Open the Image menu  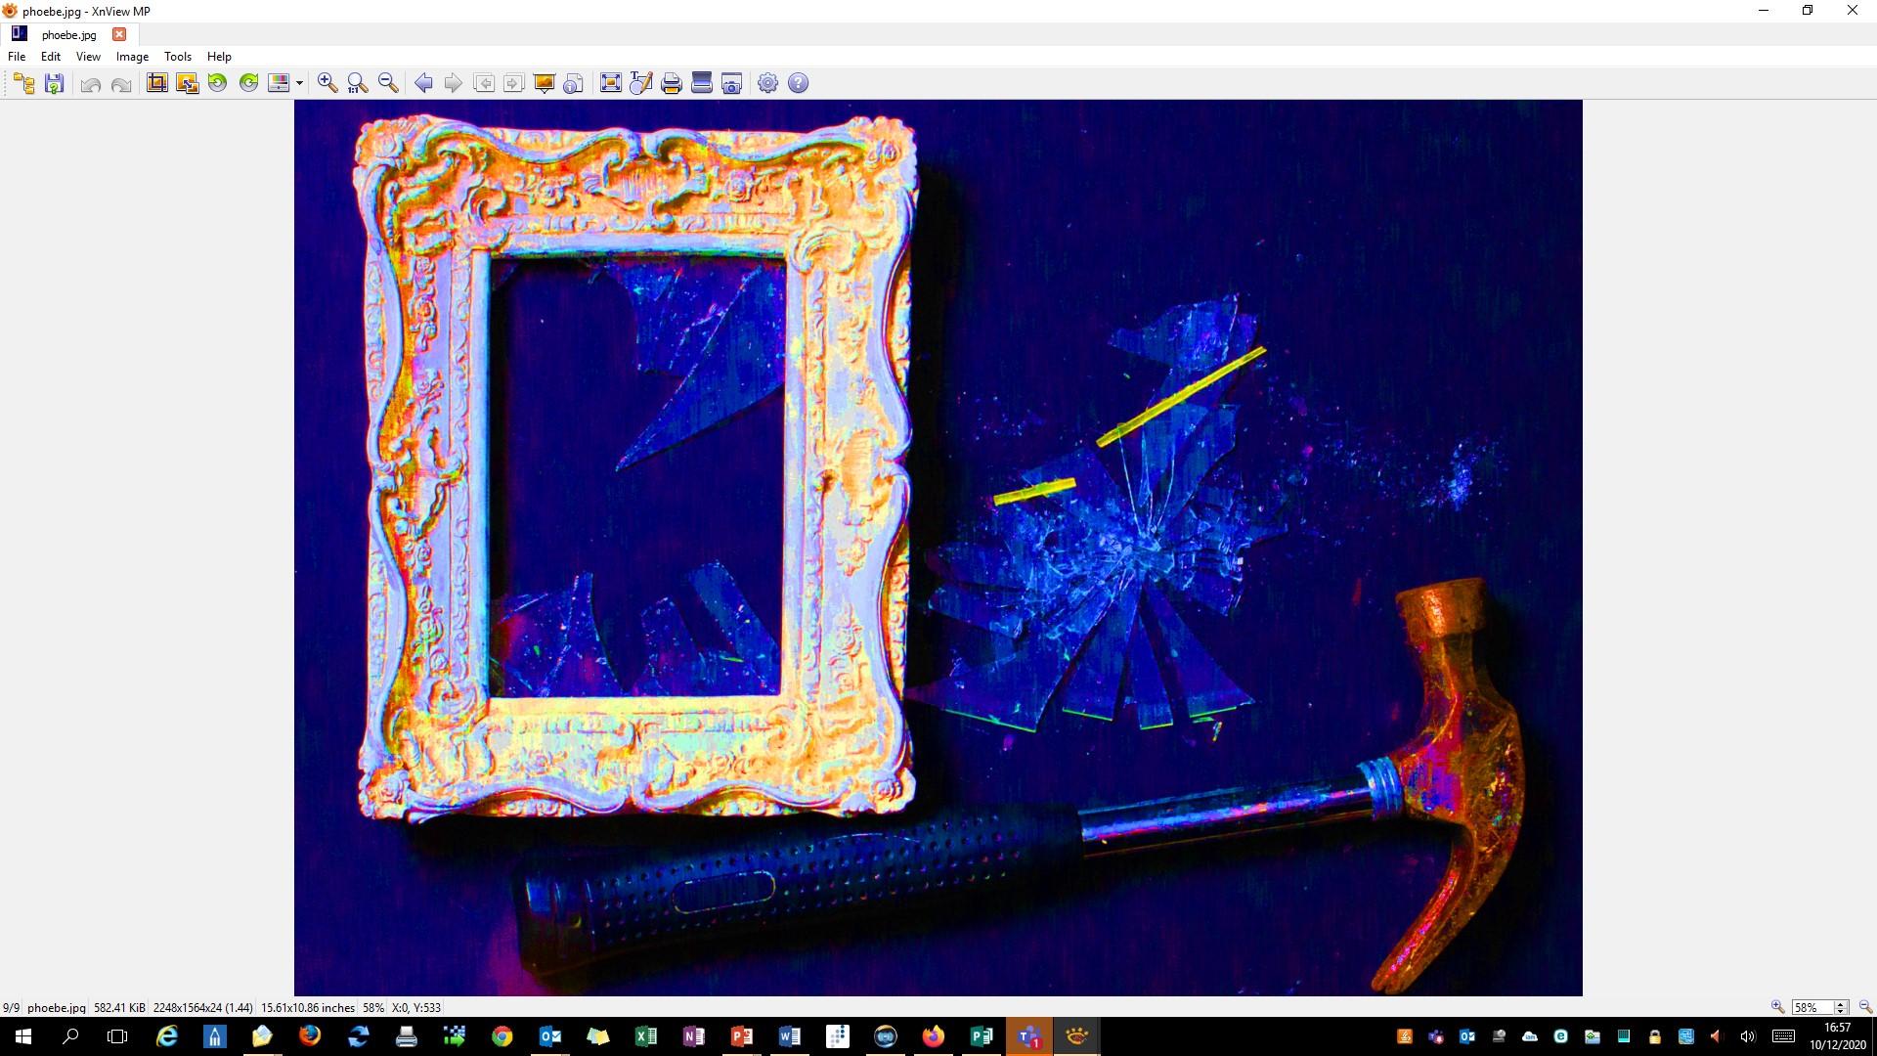(132, 57)
